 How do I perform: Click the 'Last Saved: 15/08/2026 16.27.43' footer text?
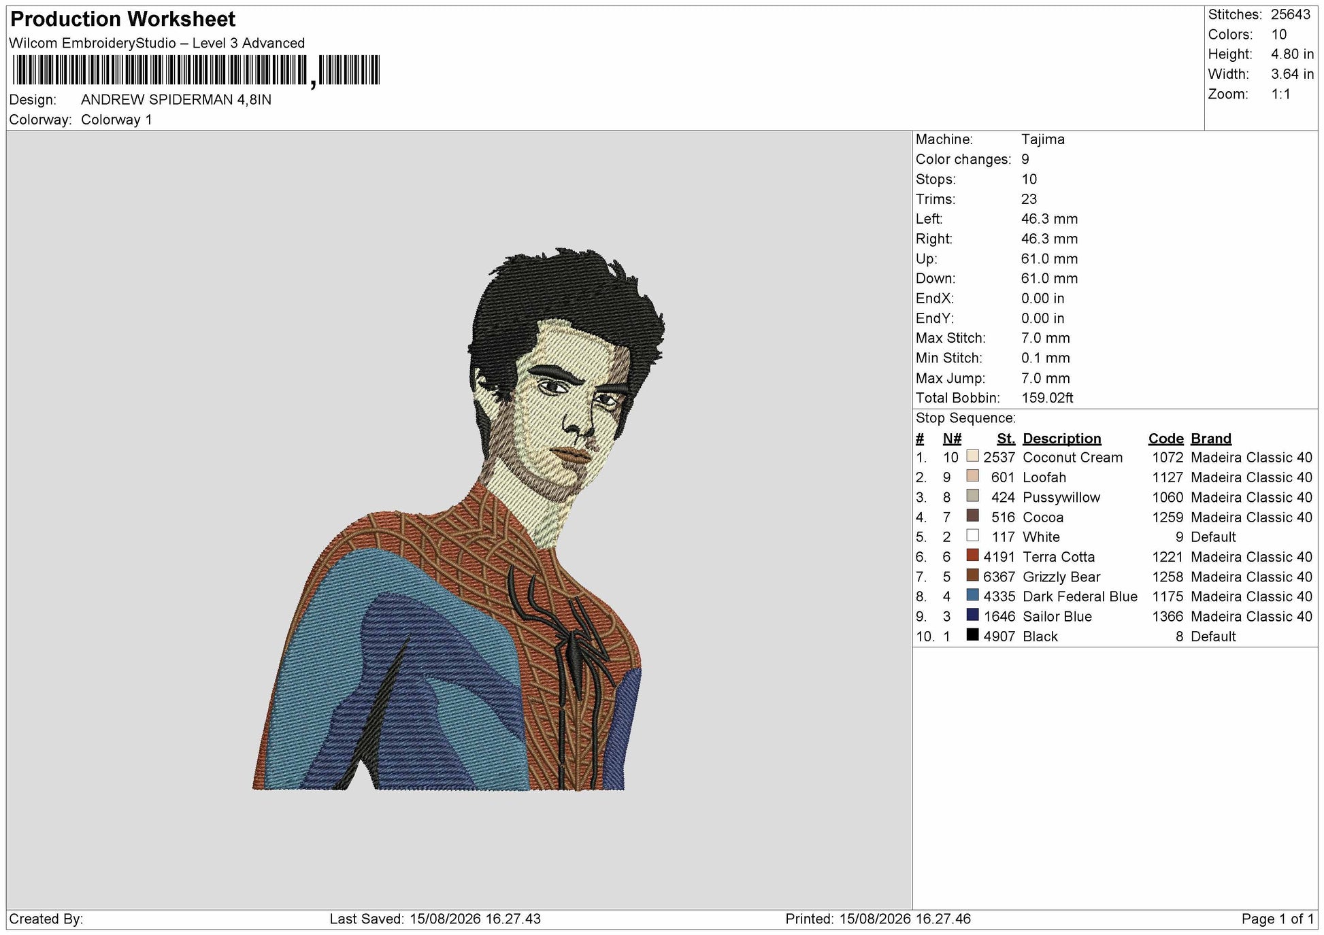point(435,919)
